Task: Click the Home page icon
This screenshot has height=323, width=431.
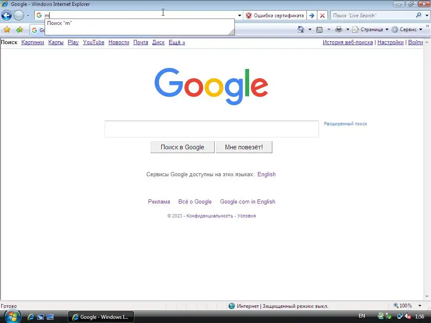Action: (x=301, y=29)
